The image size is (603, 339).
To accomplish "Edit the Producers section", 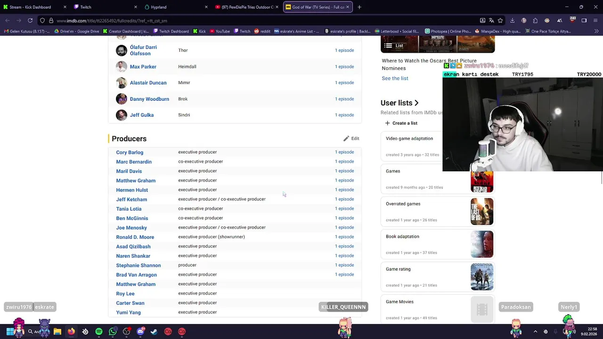I will coord(351,138).
